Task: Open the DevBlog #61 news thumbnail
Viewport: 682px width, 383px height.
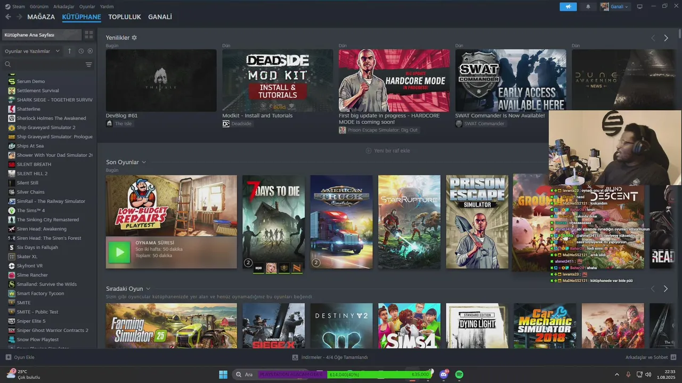Action: 161,80
